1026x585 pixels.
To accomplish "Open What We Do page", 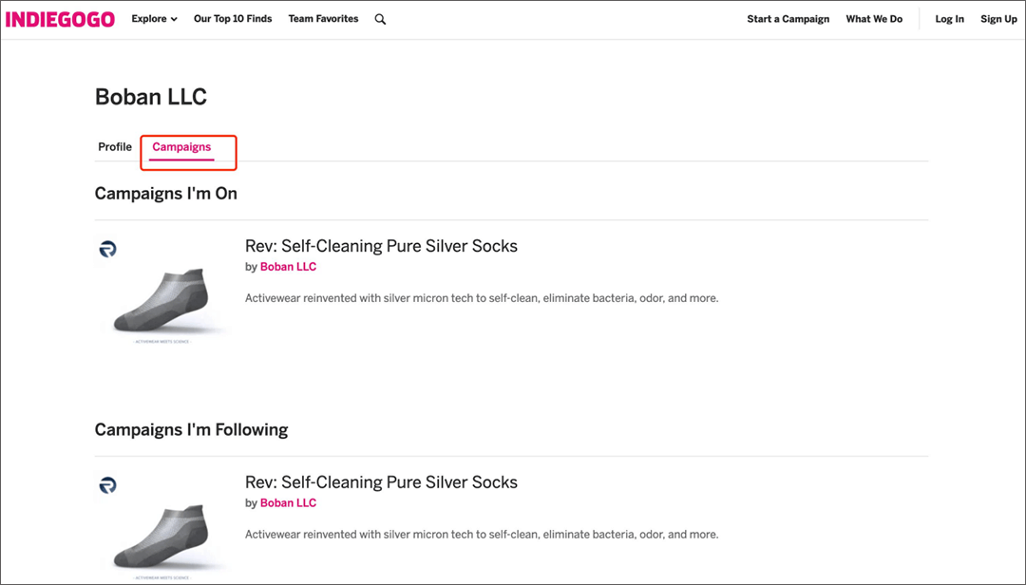I will tap(874, 19).
